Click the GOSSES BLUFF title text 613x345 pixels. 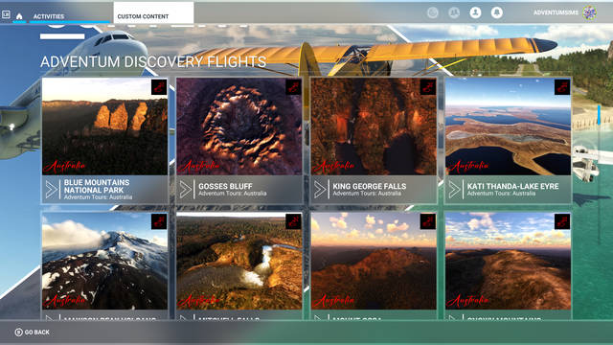click(x=225, y=186)
